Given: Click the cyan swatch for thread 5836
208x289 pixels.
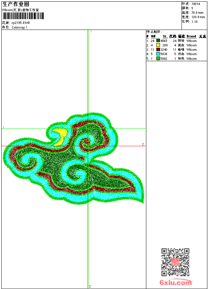Looking at the screenshot, I should pos(158,54).
